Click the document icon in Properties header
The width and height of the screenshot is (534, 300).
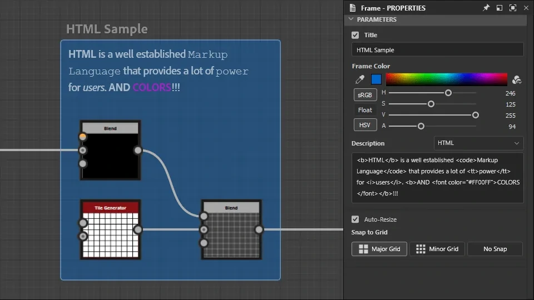(x=353, y=8)
